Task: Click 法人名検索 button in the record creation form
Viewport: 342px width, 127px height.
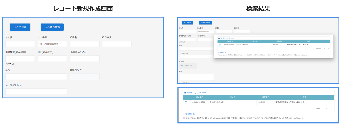Action: 20,27
